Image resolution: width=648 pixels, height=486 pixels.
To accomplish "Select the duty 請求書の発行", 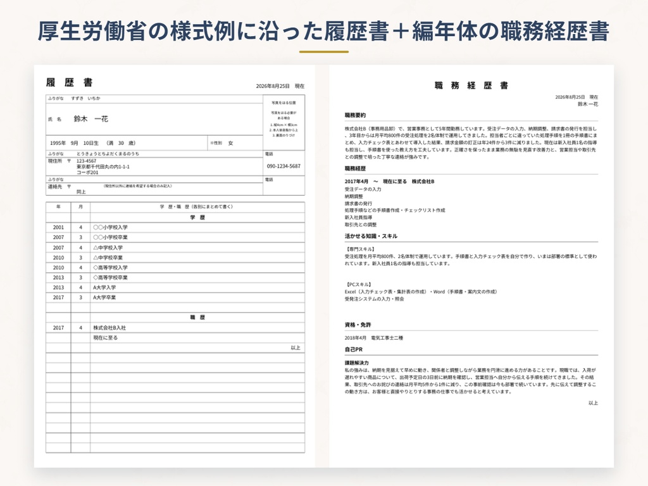I will (x=358, y=203).
